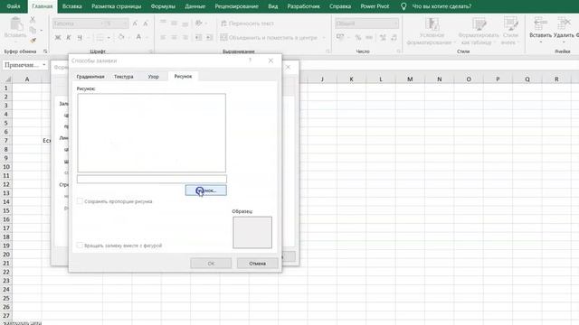Toggle Underline (Ч) formatting

click(80, 37)
